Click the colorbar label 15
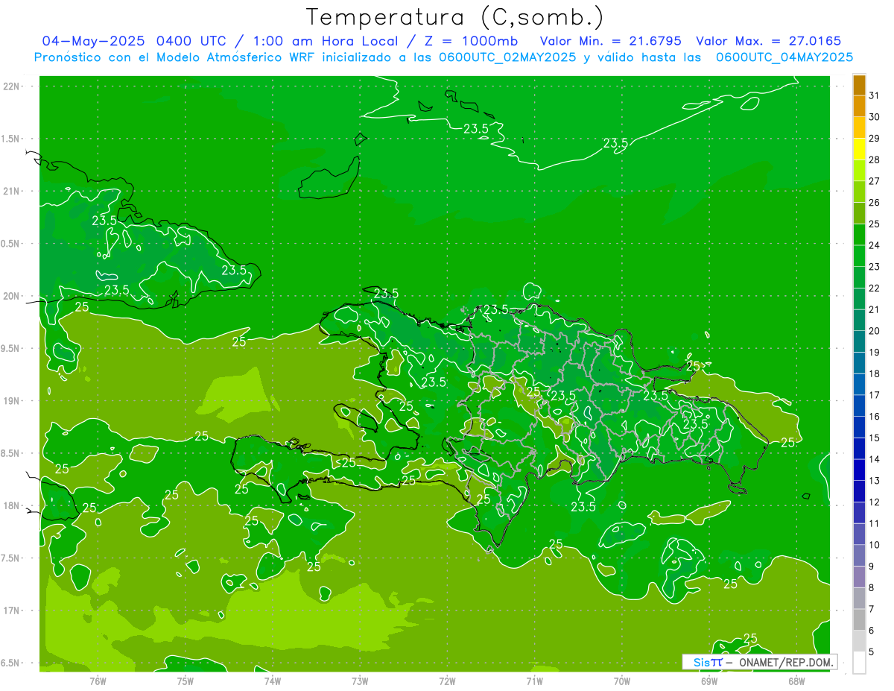This screenshot has height=691, width=894. pos(875,438)
